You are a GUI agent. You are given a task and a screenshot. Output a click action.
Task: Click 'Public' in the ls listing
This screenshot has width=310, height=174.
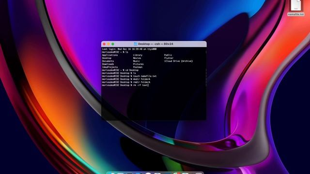[168, 55]
